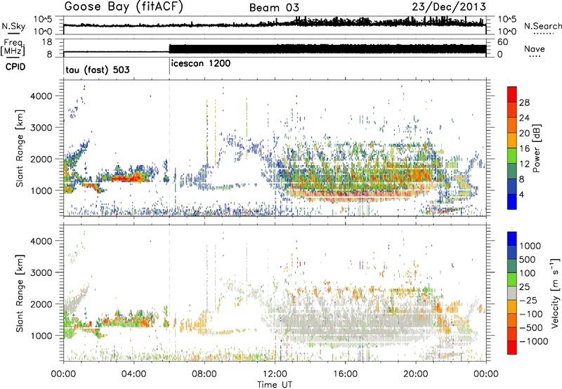Click the "CPID" row label
This screenshot has height=389, width=562.
pos(15,67)
